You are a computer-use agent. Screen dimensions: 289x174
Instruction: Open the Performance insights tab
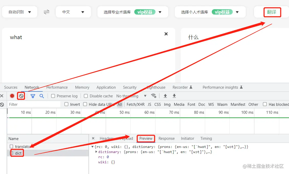coord(223,87)
